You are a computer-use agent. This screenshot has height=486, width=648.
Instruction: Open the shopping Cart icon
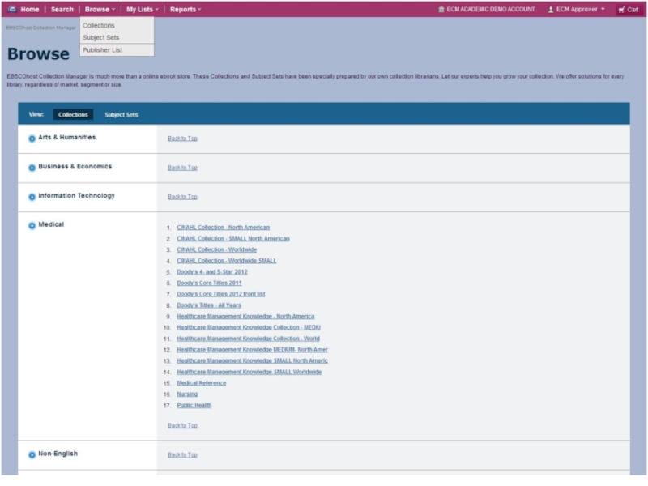coord(621,10)
